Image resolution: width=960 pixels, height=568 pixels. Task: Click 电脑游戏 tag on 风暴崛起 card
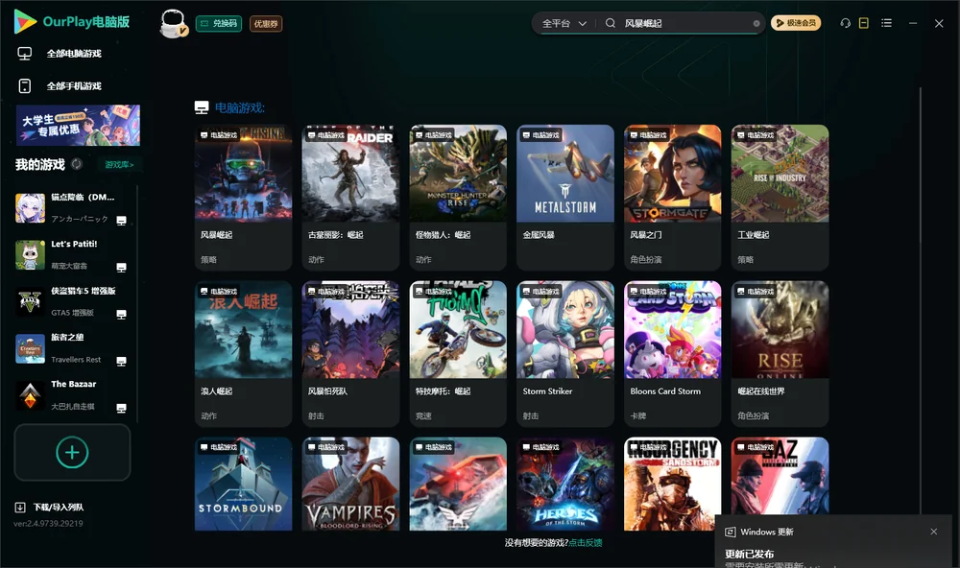coord(219,134)
